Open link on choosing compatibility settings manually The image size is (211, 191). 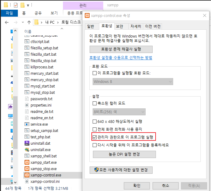pos(121,58)
